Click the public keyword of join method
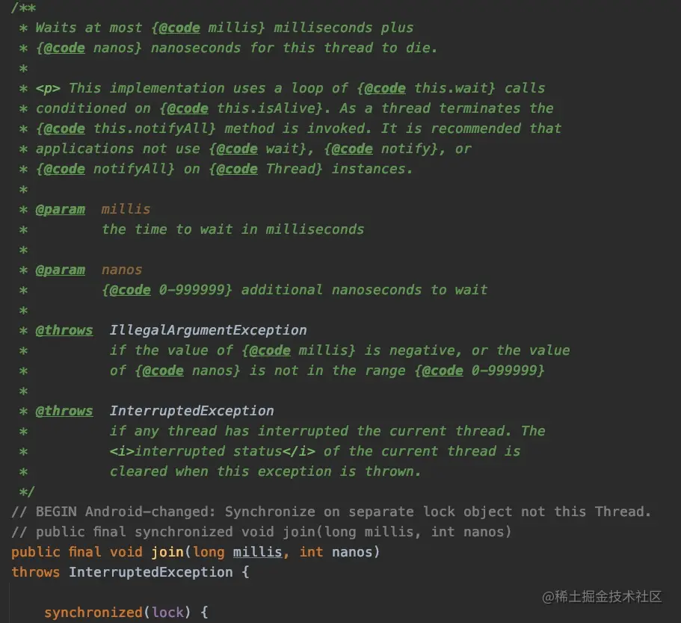The image size is (681, 623). tap(36, 552)
